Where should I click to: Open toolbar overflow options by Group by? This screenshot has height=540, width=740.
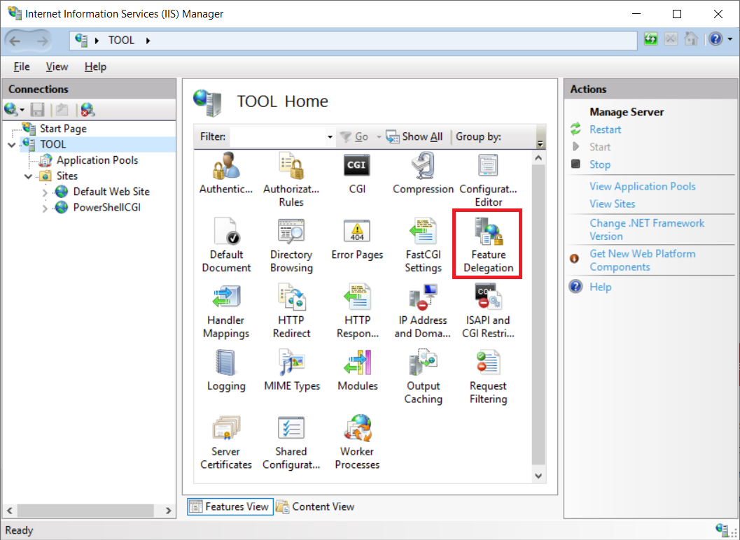(x=540, y=144)
